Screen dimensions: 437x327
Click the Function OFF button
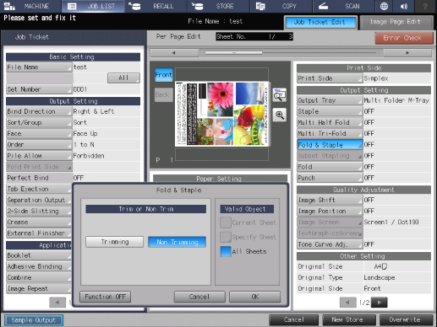coord(106,297)
